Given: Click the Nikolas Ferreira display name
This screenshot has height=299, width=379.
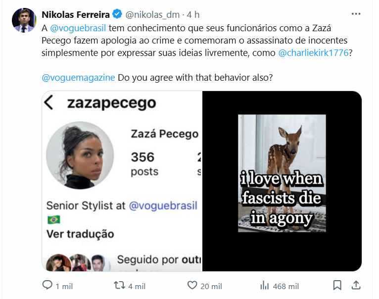Looking at the screenshot, I should pyautogui.click(x=76, y=15).
